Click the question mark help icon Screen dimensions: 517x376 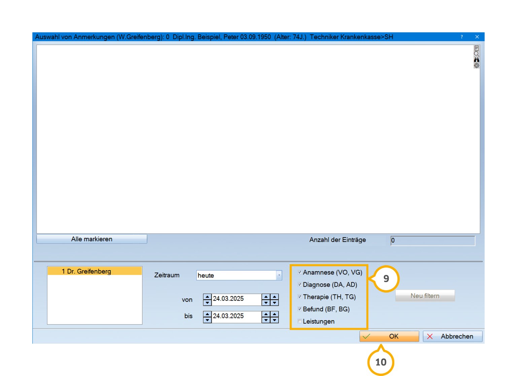click(461, 37)
